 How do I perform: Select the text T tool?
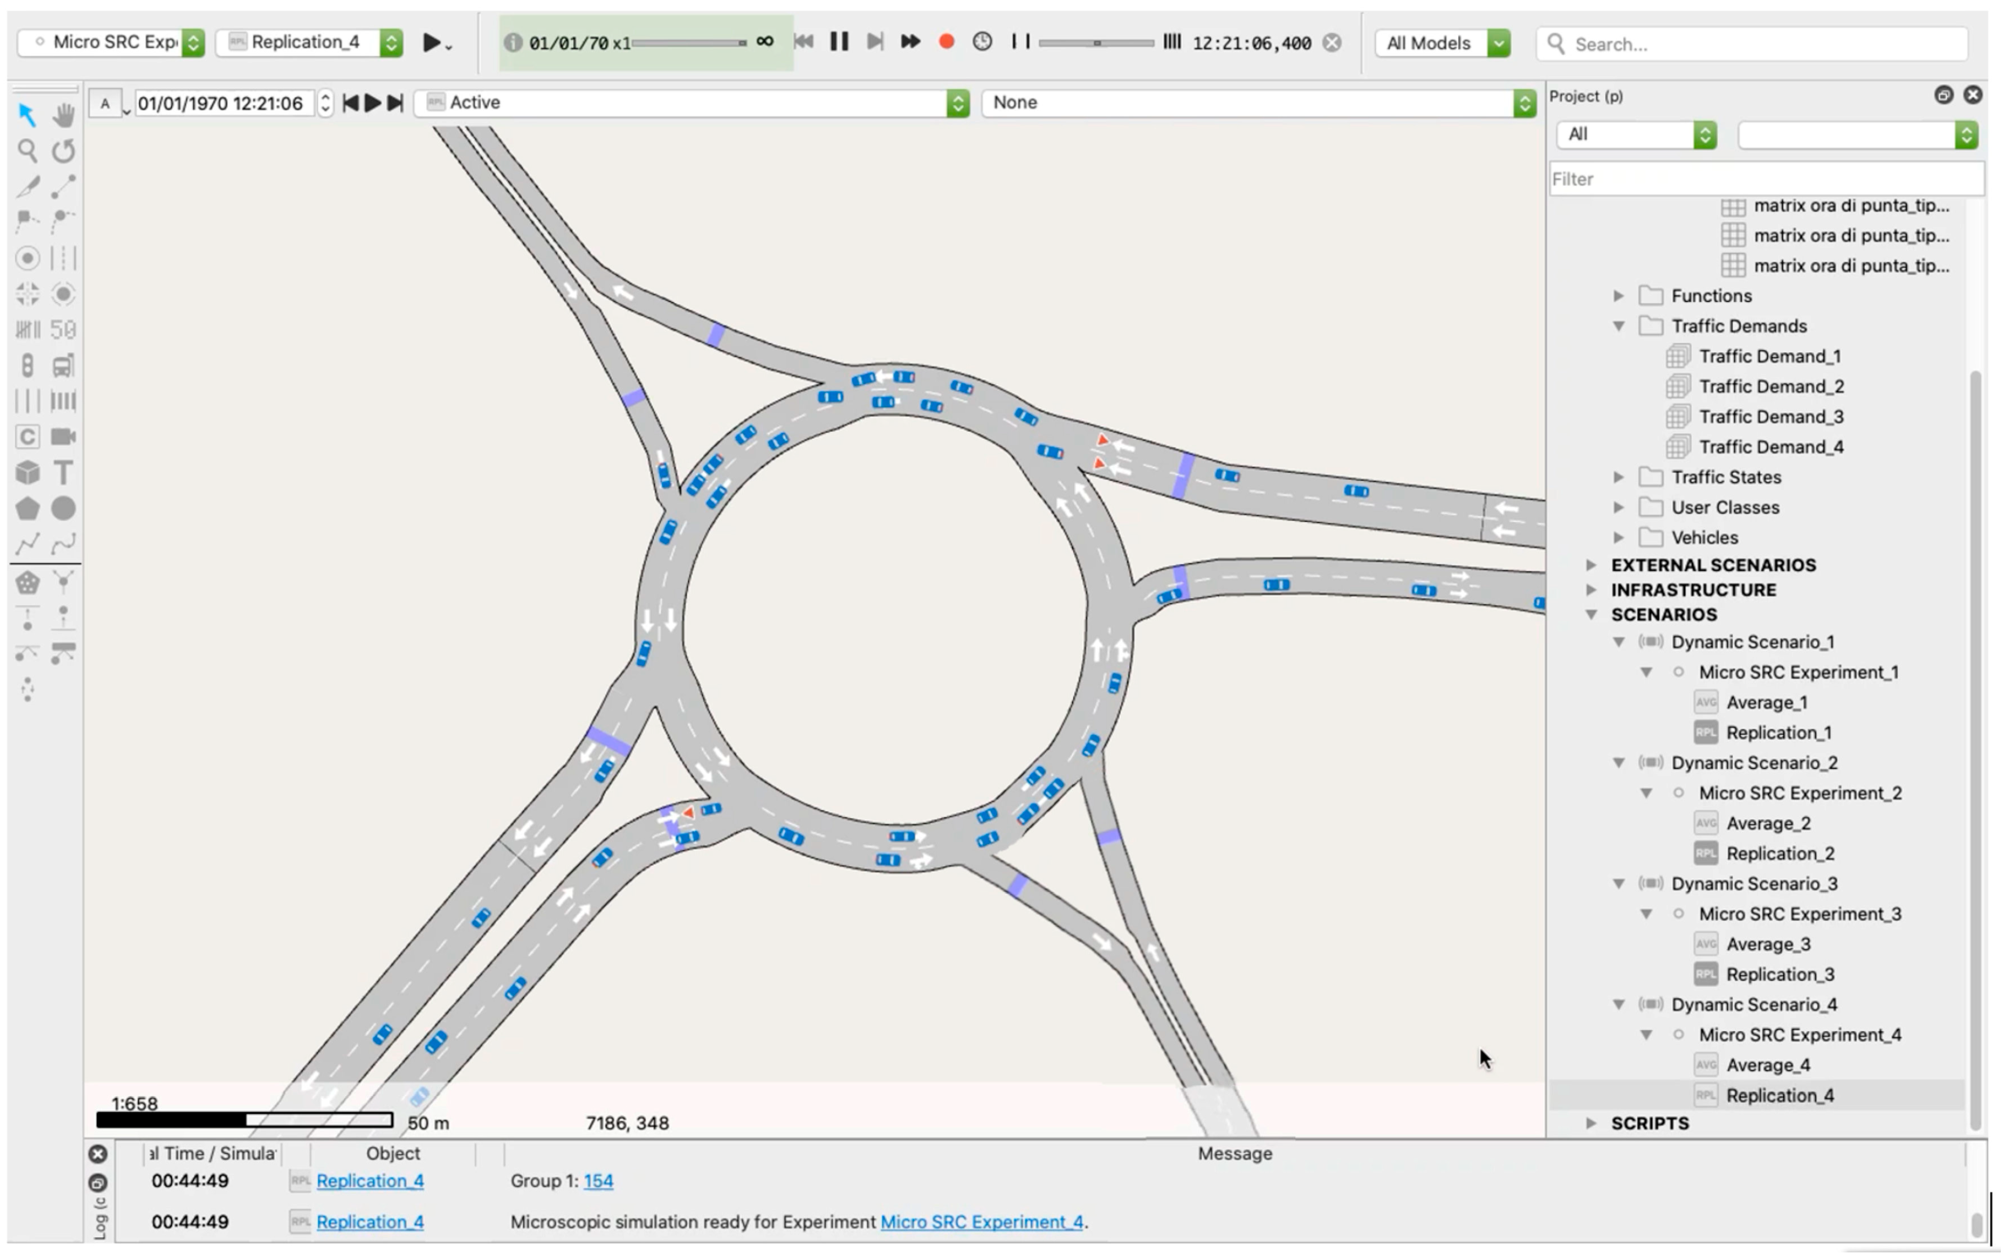pos(63,473)
